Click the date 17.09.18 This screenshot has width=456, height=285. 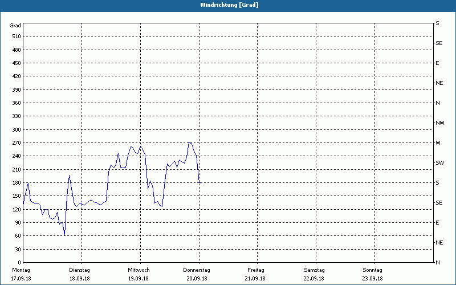click(21, 279)
